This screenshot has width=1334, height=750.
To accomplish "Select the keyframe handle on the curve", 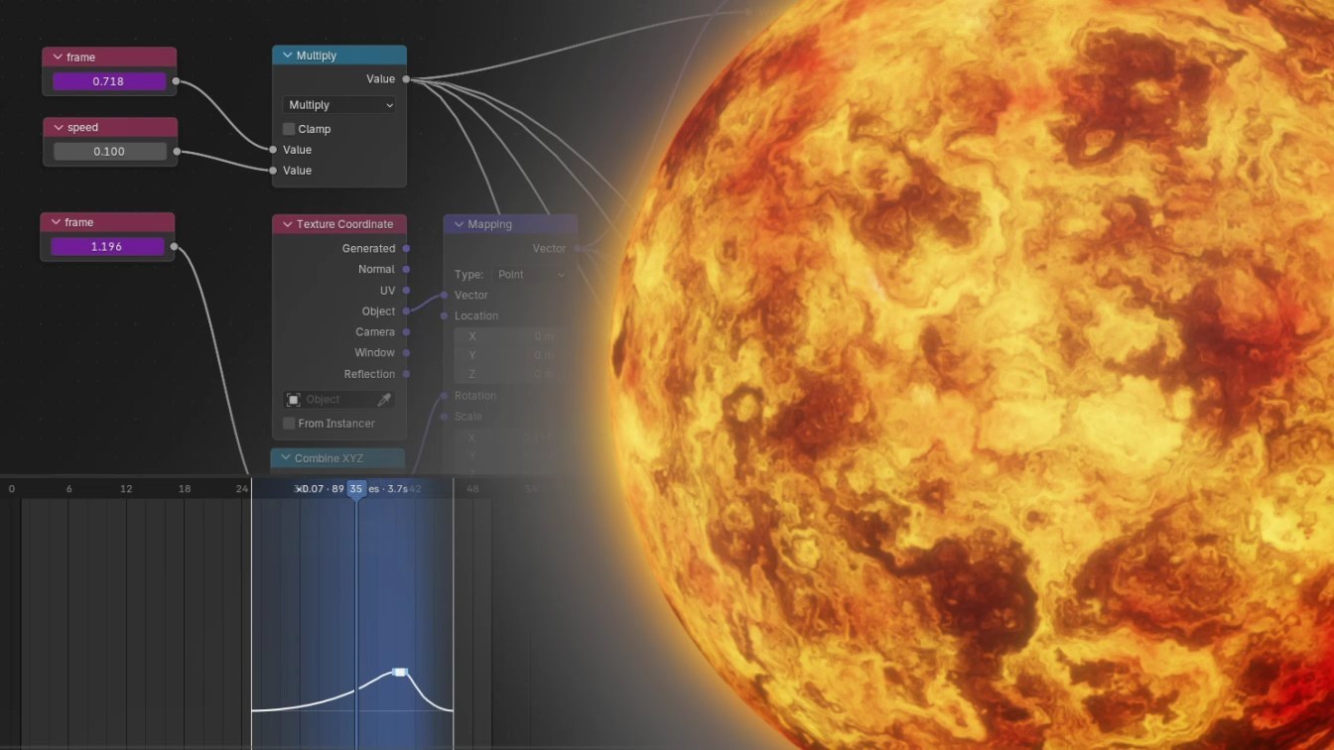I will tap(400, 673).
